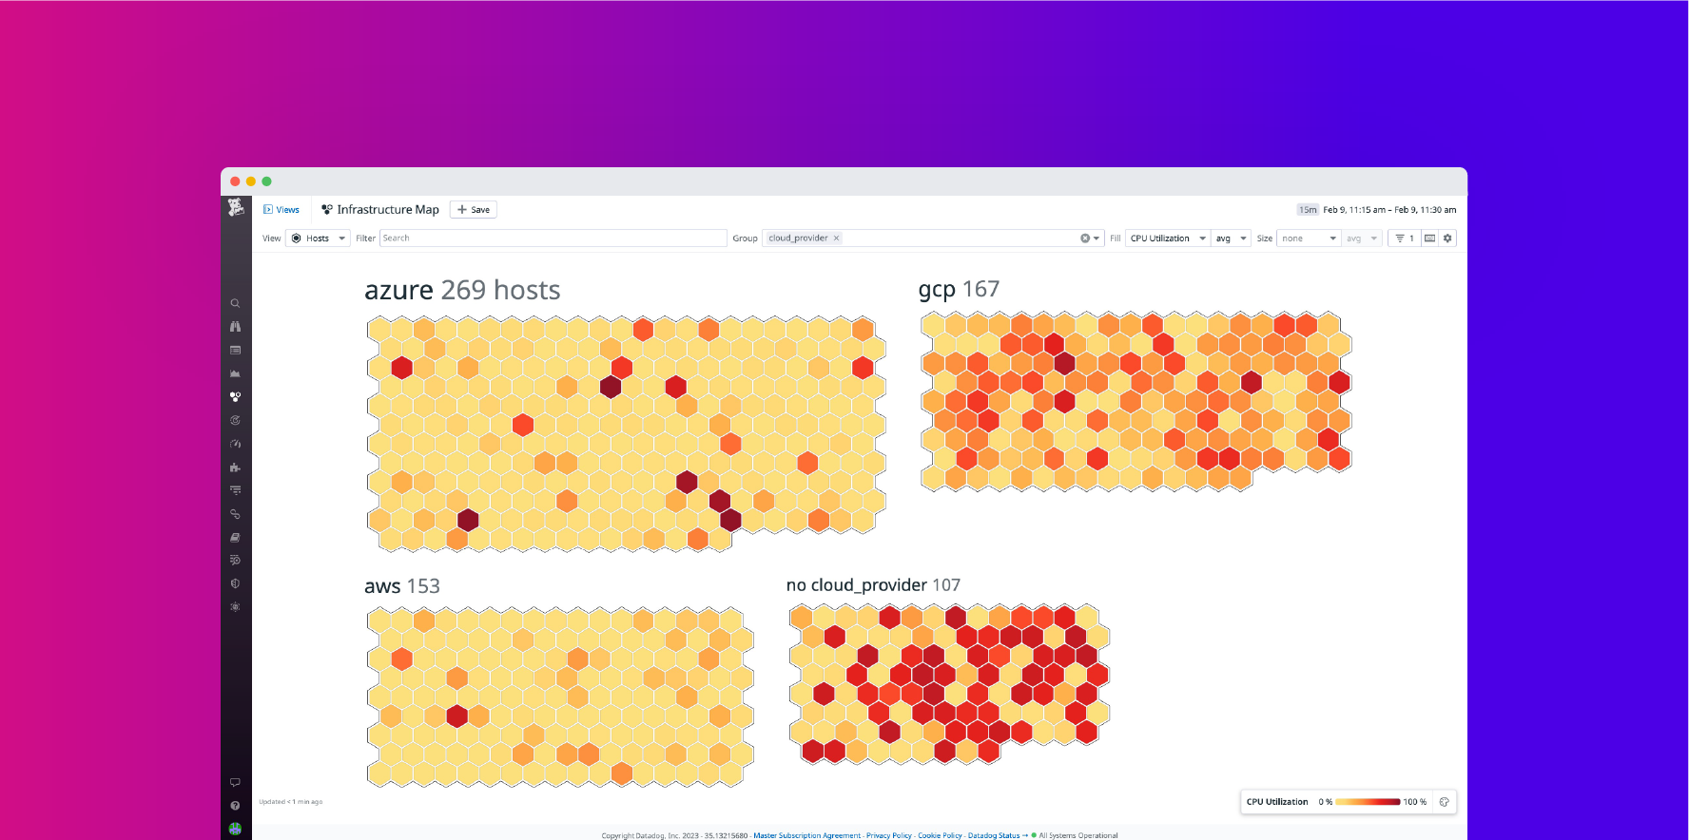The height and width of the screenshot is (840, 1689).
Task: Remove the cloud_provider group tag
Action: tap(837, 239)
